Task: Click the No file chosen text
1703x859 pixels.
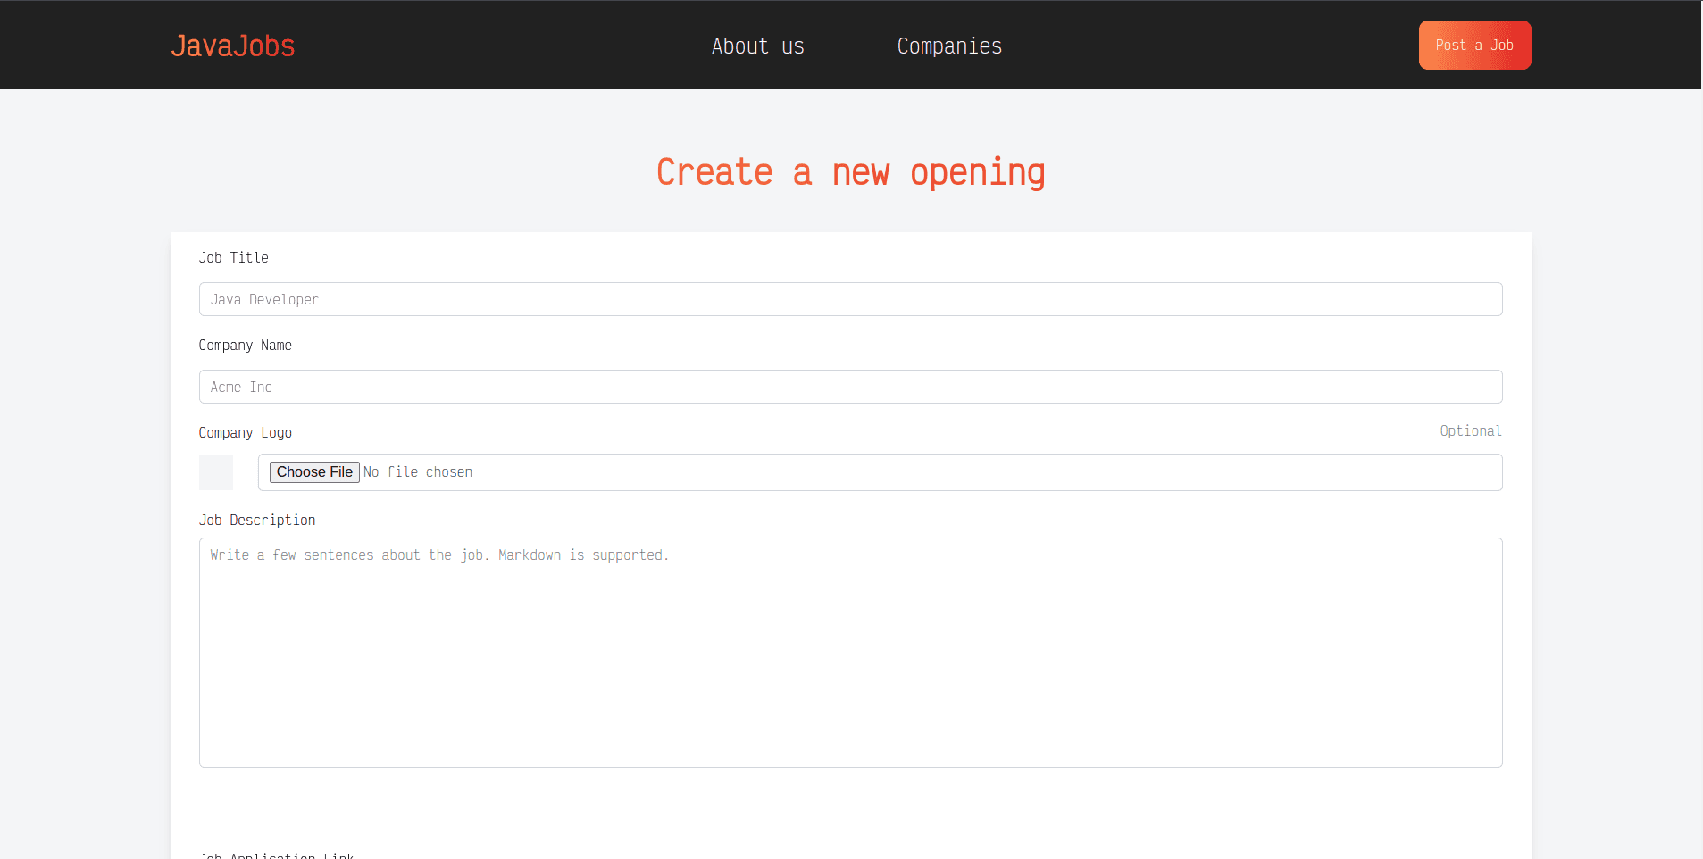Action: tap(418, 471)
